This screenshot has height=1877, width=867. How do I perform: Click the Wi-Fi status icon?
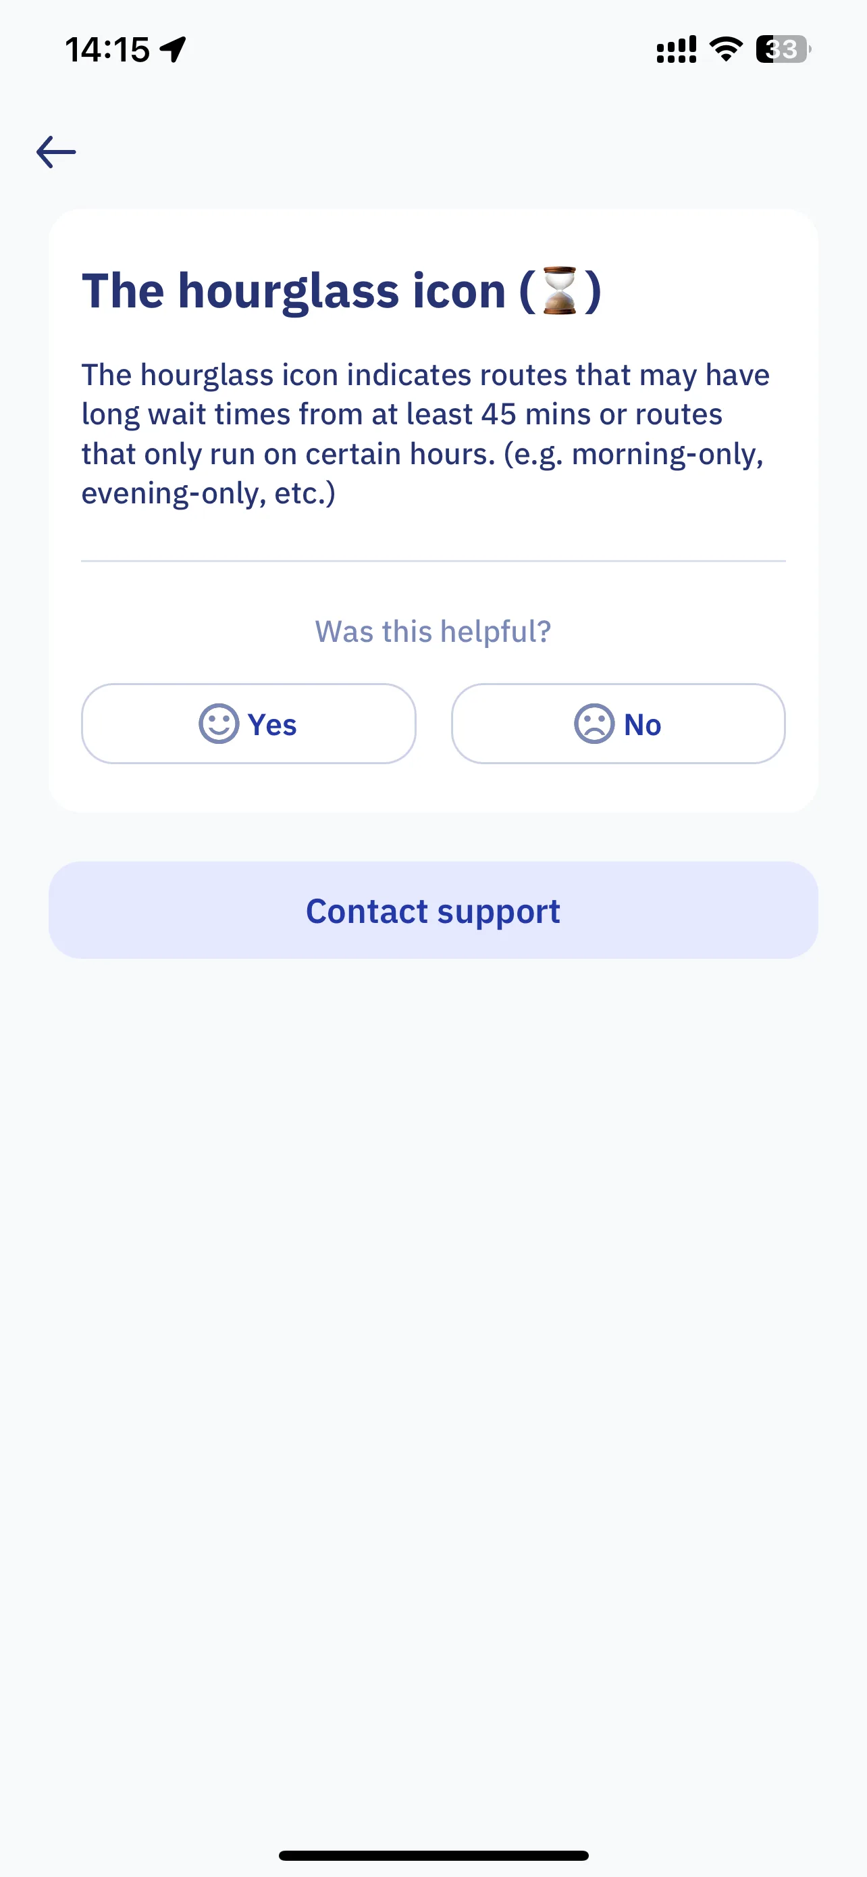pyautogui.click(x=726, y=49)
